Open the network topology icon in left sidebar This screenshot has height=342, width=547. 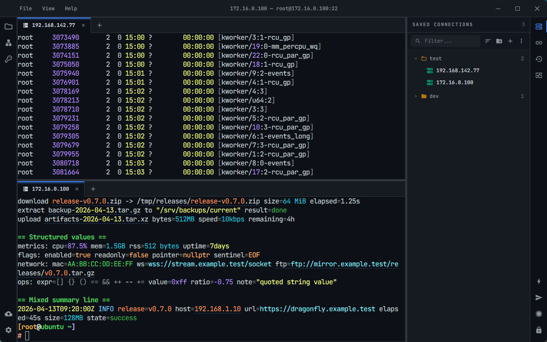point(9,43)
